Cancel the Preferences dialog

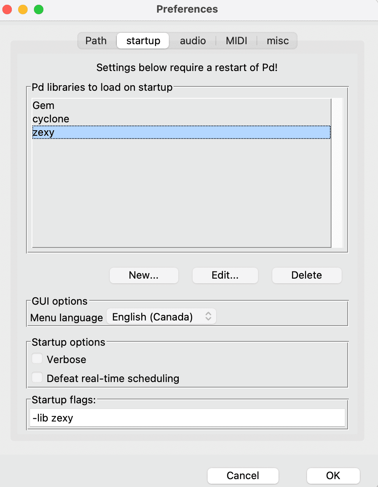tap(243, 476)
